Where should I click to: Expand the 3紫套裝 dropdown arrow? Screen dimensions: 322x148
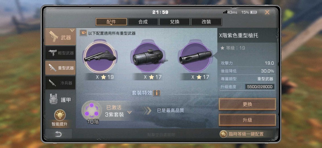tap(129, 112)
